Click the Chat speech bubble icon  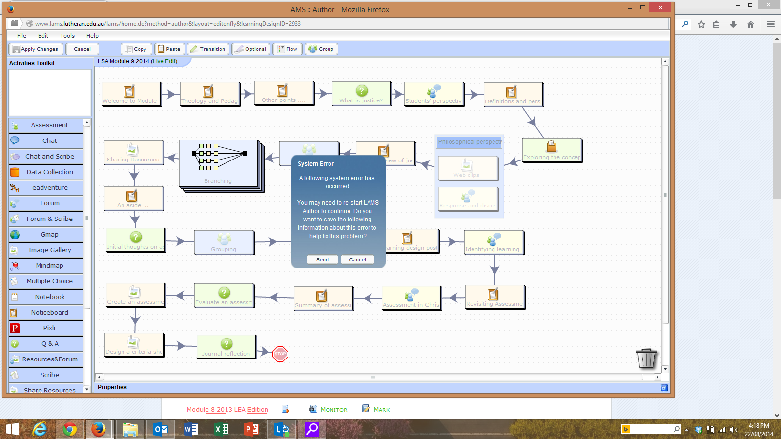click(x=15, y=140)
